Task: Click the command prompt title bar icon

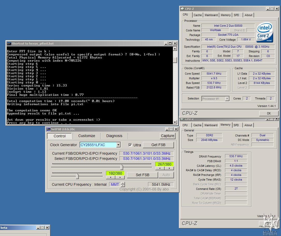Action: click(9, 44)
